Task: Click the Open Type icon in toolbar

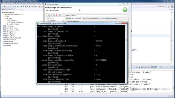Action: pyautogui.click(x=39, y=7)
